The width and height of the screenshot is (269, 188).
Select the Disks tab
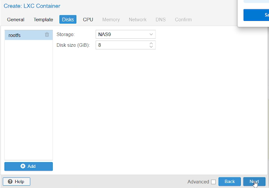click(x=68, y=20)
